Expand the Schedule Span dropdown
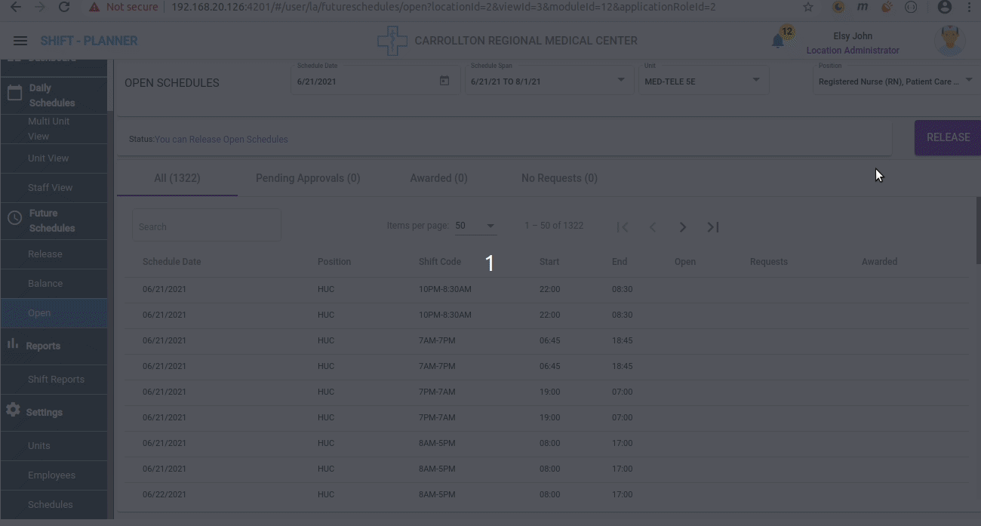Viewport: 981px width, 526px height. (x=621, y=80)
